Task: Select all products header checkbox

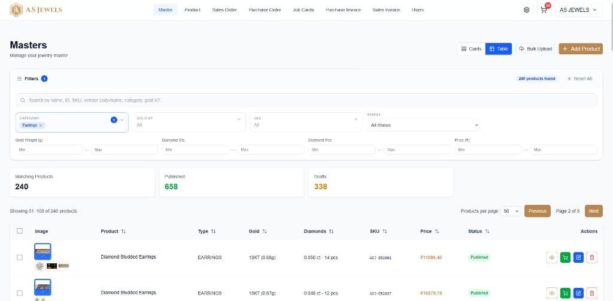Action: 20,231
